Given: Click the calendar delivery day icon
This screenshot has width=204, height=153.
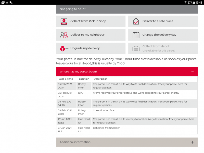Looking at the screenshot, I should (x=136, y=35).
